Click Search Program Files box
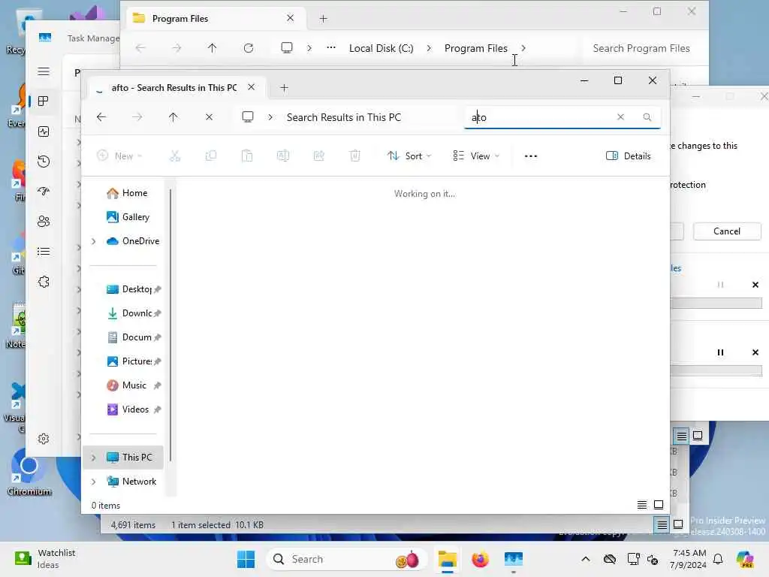Image resolution: width=769 pixels, height=577 pixels. [641, 48]
